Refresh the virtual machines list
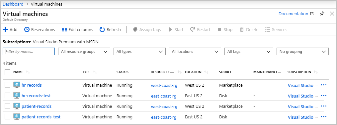Screen dimensions: 337x125 (x=110, y=29)
